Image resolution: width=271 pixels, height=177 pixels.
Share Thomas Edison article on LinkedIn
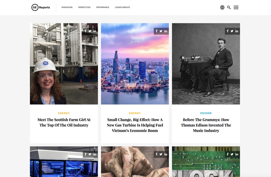tap(237, 31)
